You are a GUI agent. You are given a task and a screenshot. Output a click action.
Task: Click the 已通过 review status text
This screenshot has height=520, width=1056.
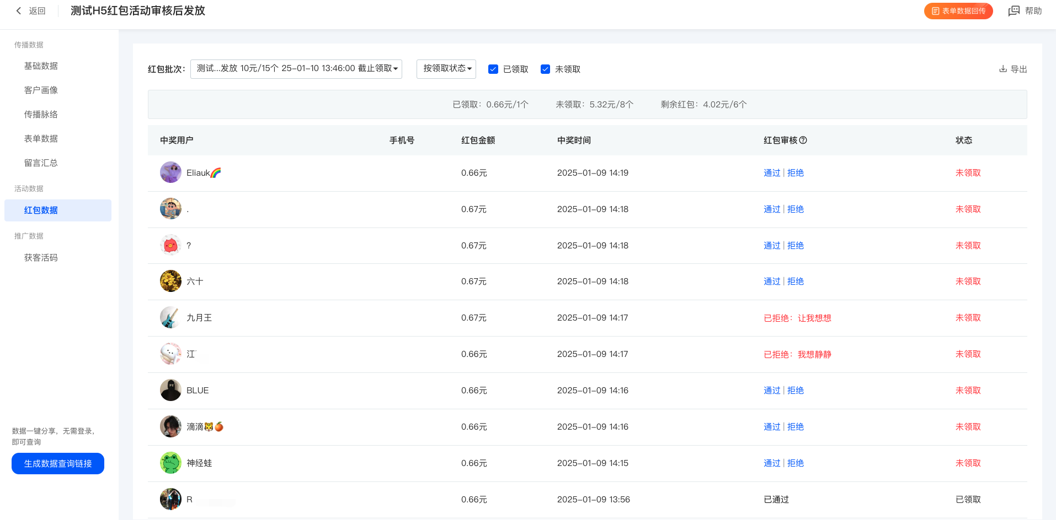point(776,499)
